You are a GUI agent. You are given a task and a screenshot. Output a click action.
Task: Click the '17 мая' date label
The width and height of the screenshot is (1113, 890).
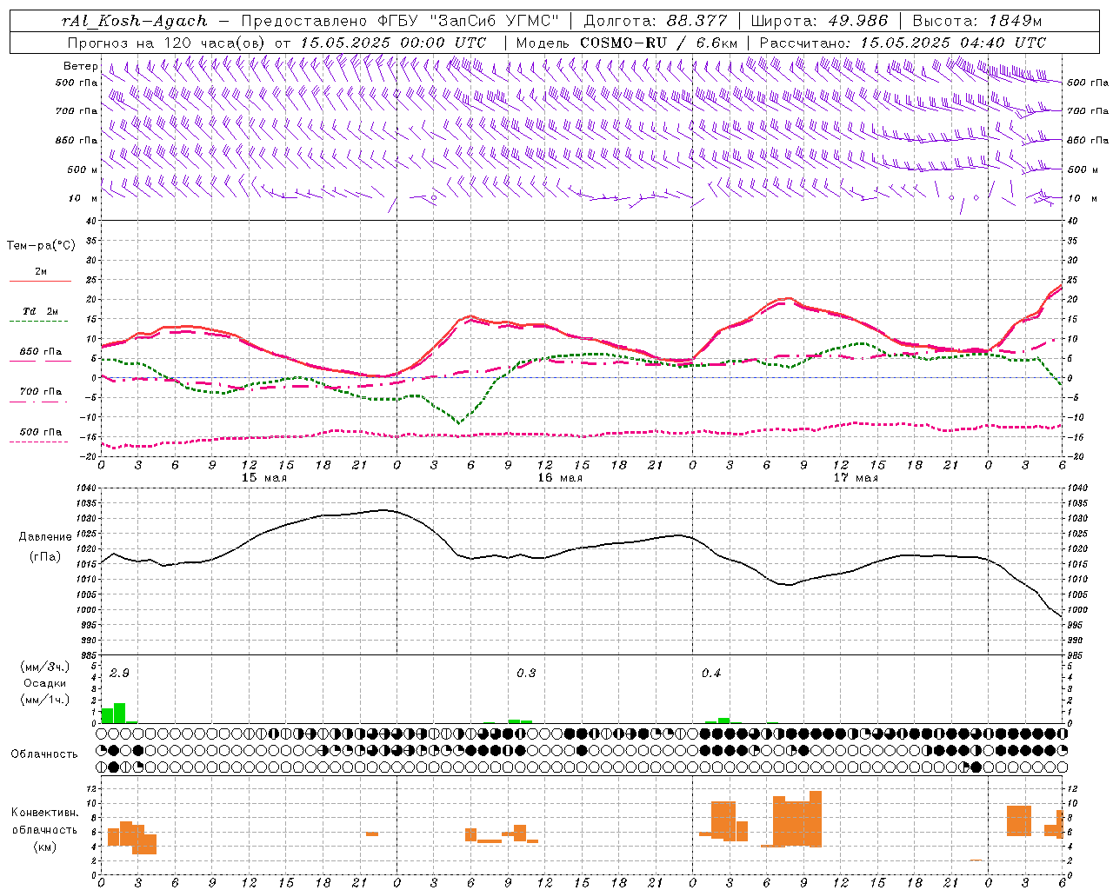[x=856, y=478]
